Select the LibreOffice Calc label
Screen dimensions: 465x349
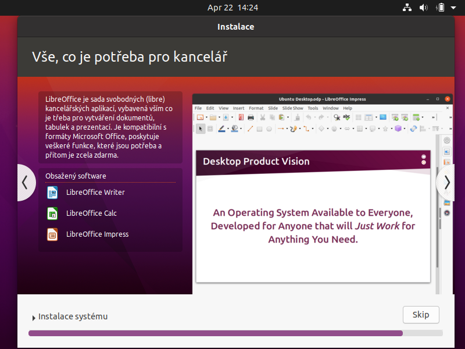(x=91, y=213)
